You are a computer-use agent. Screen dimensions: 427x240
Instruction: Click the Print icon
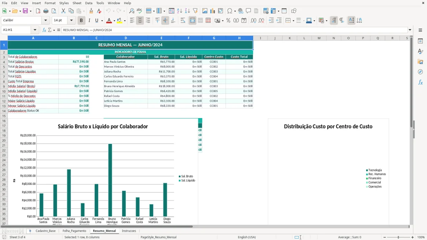[46, 11]
